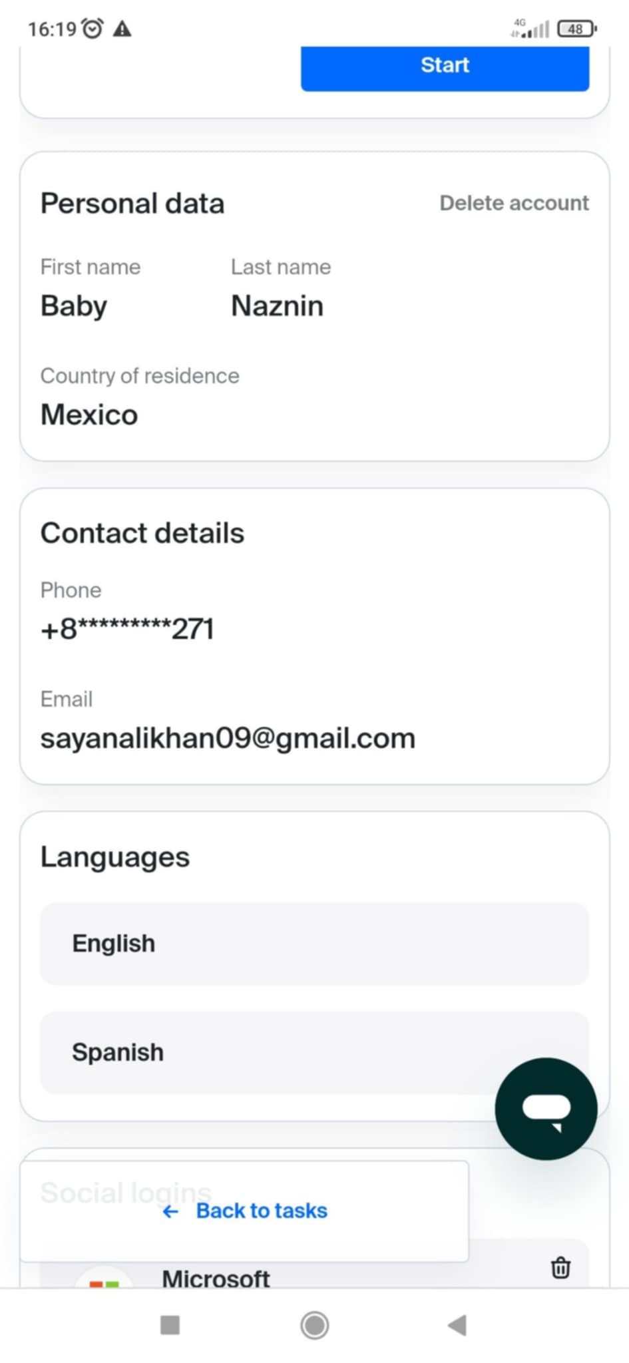Tap the Android home circle icon
Screen dimensions: 629x1363
click(314, 1325)
